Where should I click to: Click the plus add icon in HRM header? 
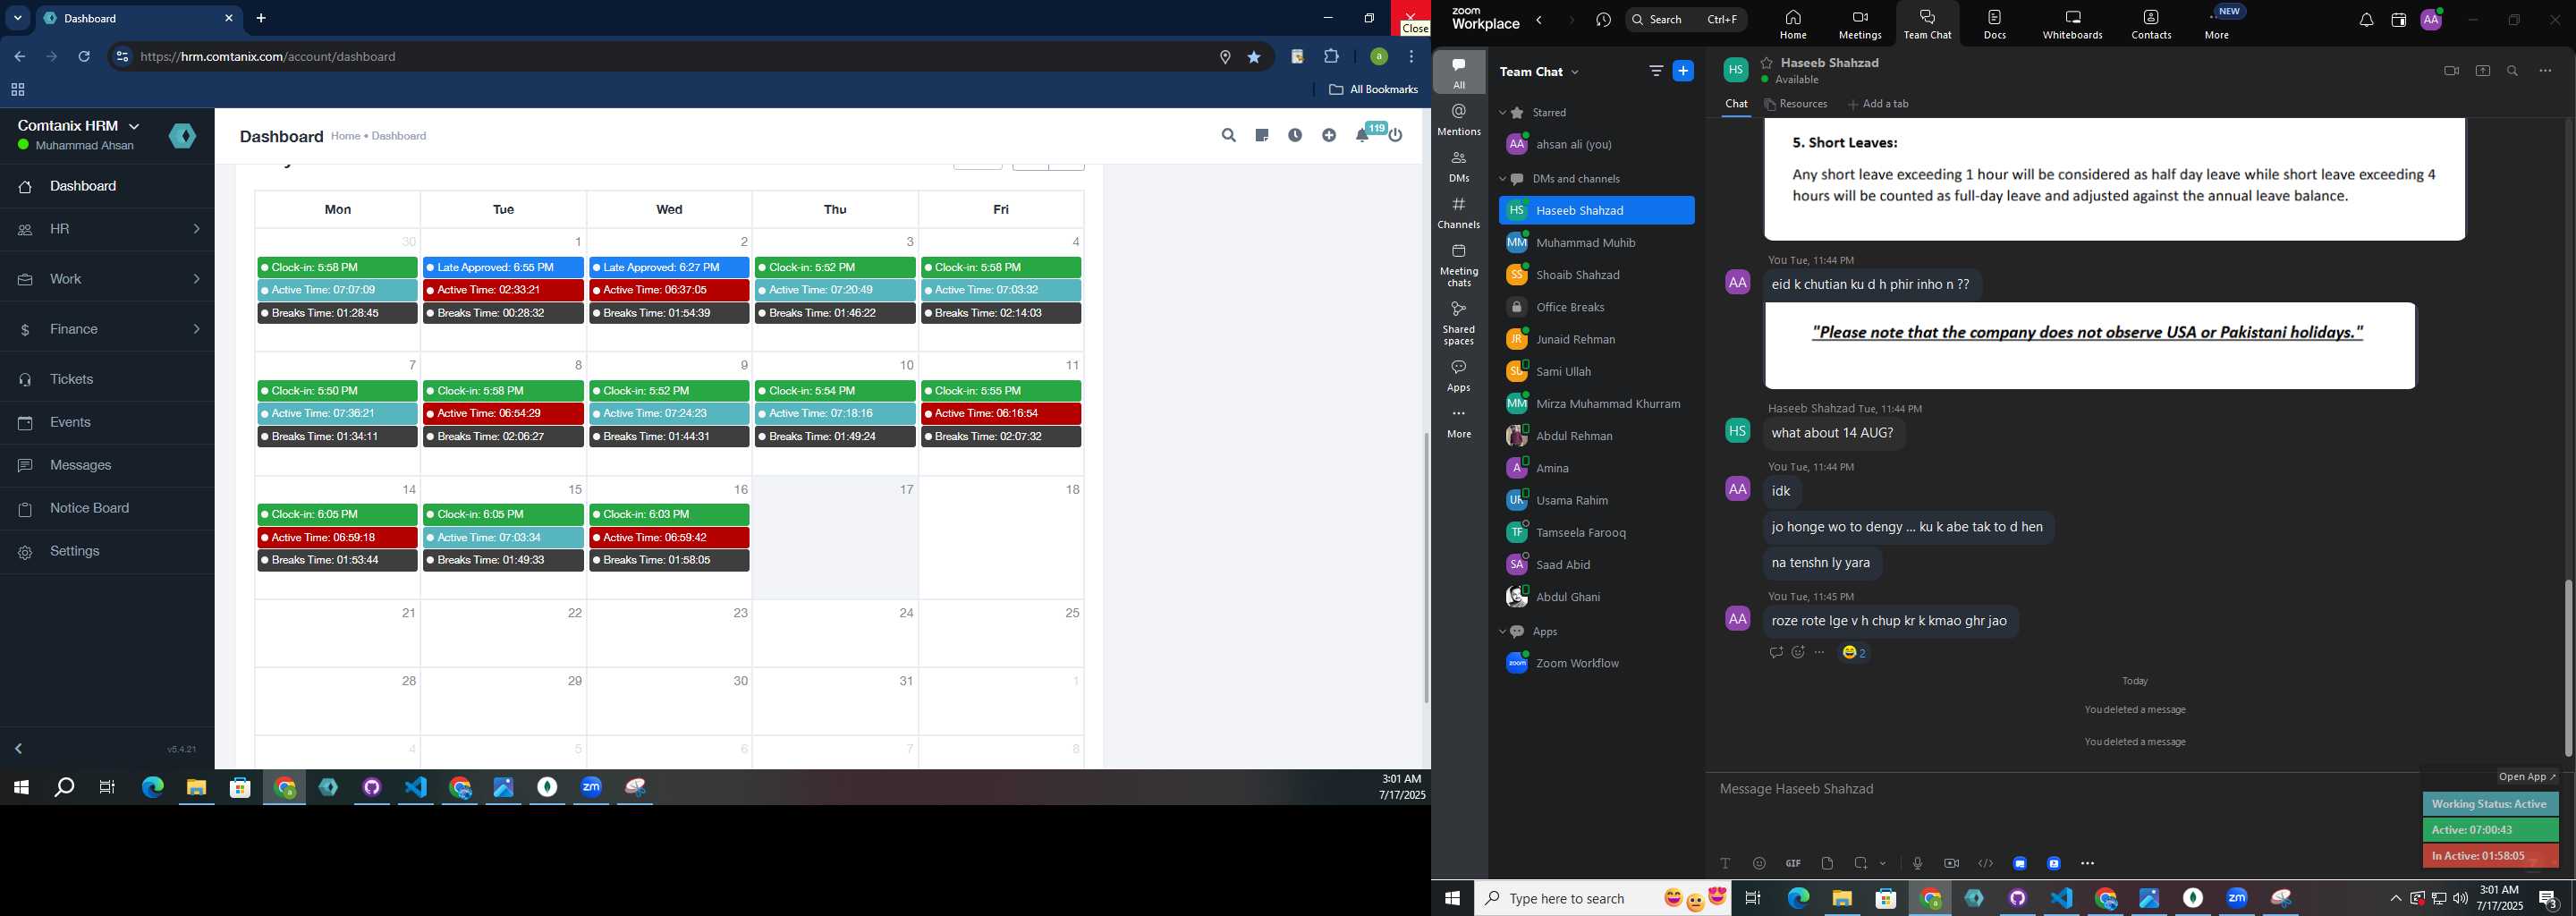1329,136
